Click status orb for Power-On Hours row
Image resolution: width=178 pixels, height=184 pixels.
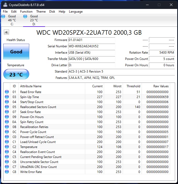pos(7,117)
